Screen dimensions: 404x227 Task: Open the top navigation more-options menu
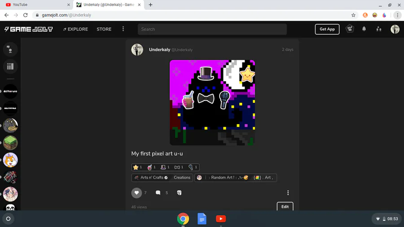[123, 29]
